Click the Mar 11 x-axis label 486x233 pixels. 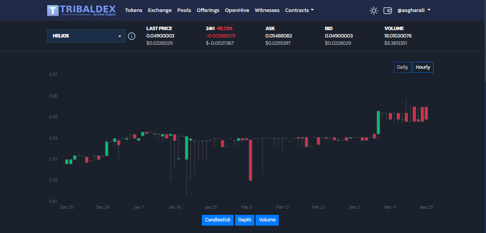coord(390,207)
